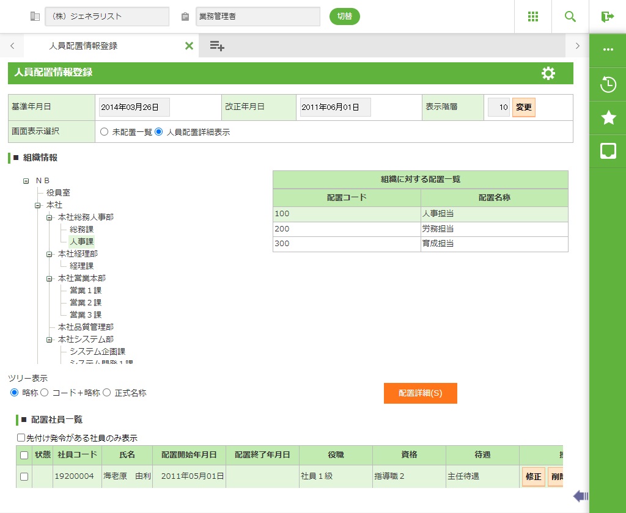Viewport: 626px width, 513px height.
Task: Click the 変更 button beside 表示階層
Action: [523, 107]
